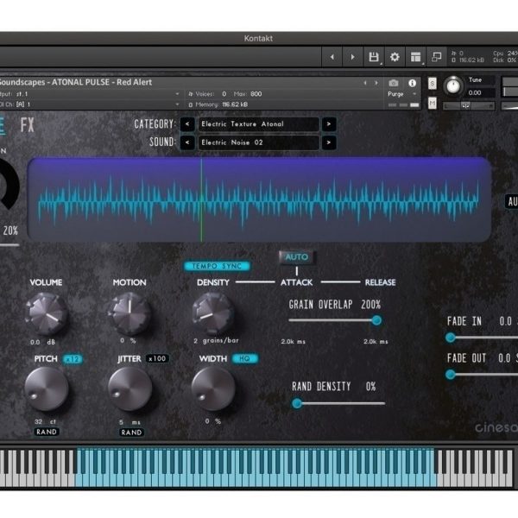Select previous instrument arrow in header

click(365, 83)
